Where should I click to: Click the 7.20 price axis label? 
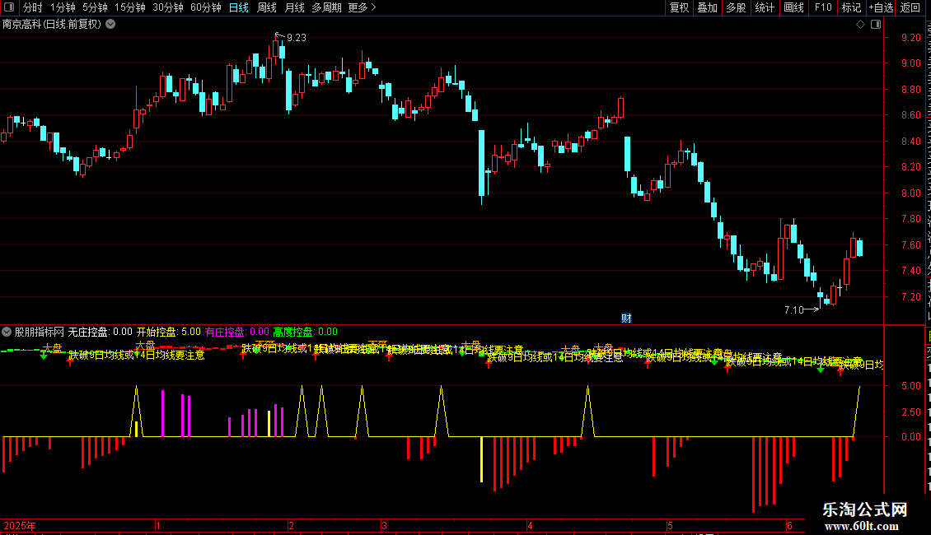(x=910, y=296)
